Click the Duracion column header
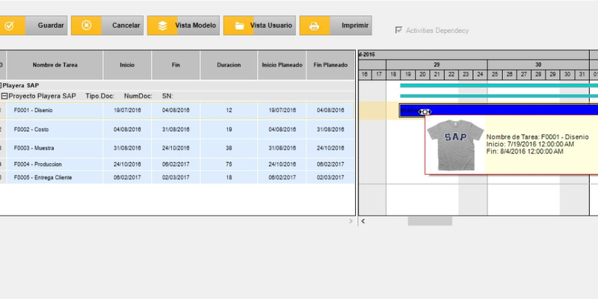598x299 pixels. coord(229,65)
